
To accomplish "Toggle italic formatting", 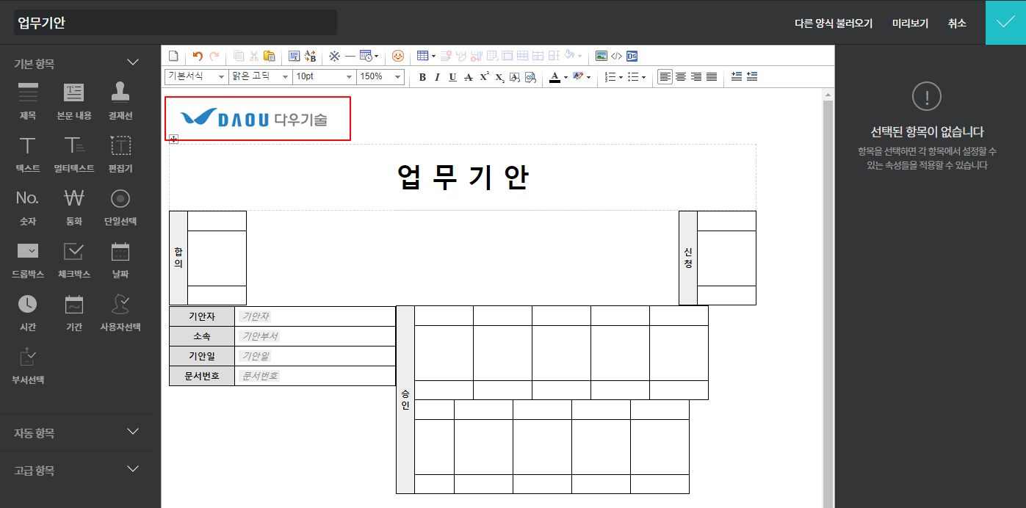I will pos(437,77).
